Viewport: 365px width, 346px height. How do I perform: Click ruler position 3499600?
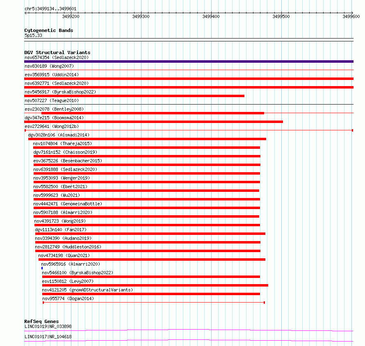[x=351, y=16]
